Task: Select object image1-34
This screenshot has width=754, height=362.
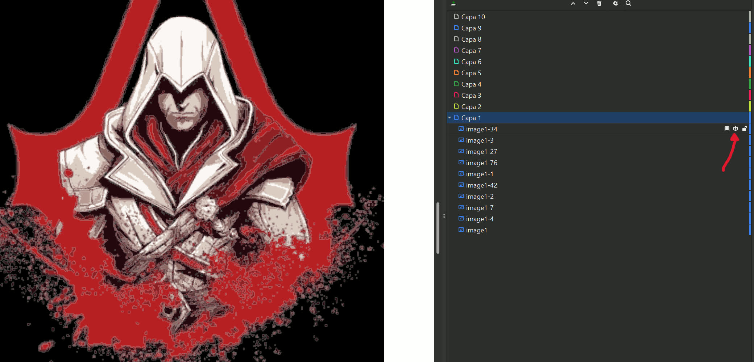Action: (x=481, y=129)
